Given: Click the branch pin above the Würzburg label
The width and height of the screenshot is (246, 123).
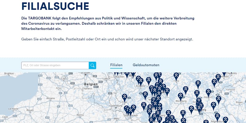Looking at the screenshot, I should click(x=181, y=97).
